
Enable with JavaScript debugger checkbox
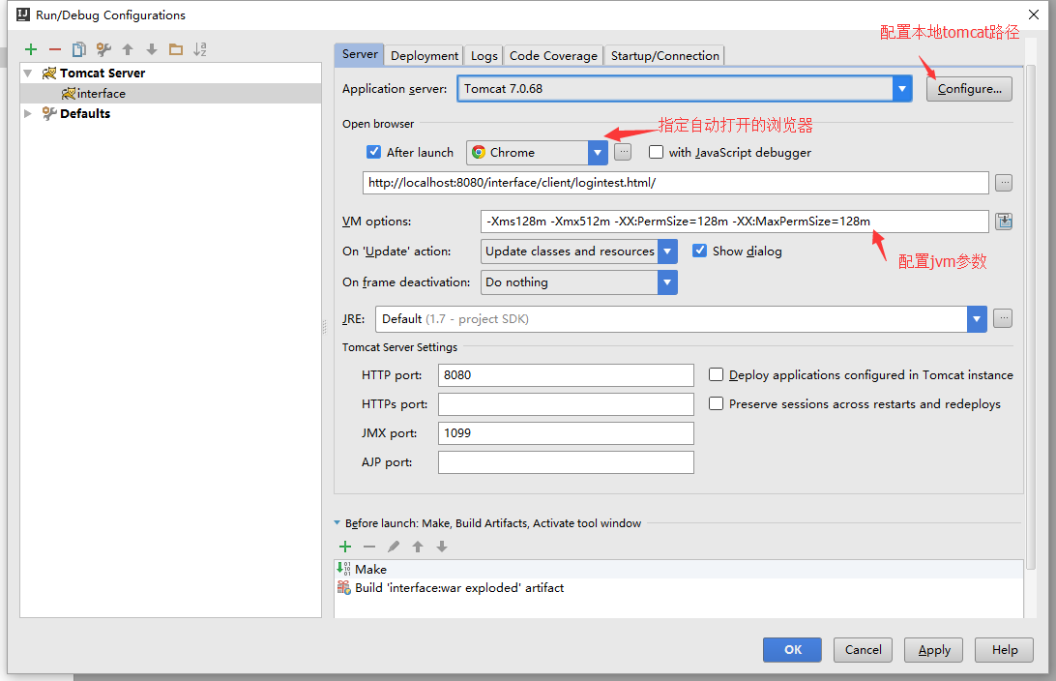[656, 152]
